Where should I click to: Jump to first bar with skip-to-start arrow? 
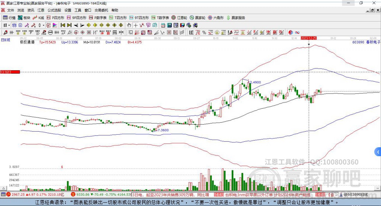point(63,25)
